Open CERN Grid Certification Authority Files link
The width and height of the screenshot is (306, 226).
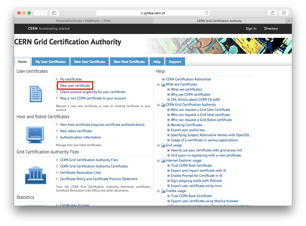[x=89, y=160]
